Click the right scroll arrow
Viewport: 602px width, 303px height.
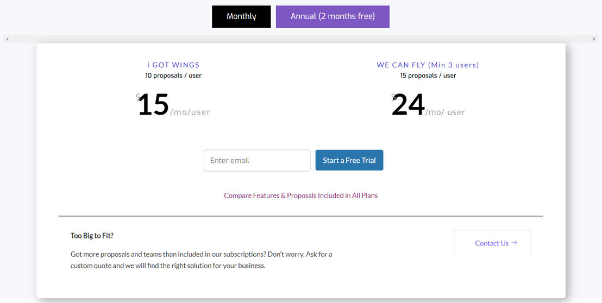coord(594,39)
